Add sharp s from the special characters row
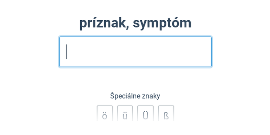270x135 pixels. pos(166,114)
